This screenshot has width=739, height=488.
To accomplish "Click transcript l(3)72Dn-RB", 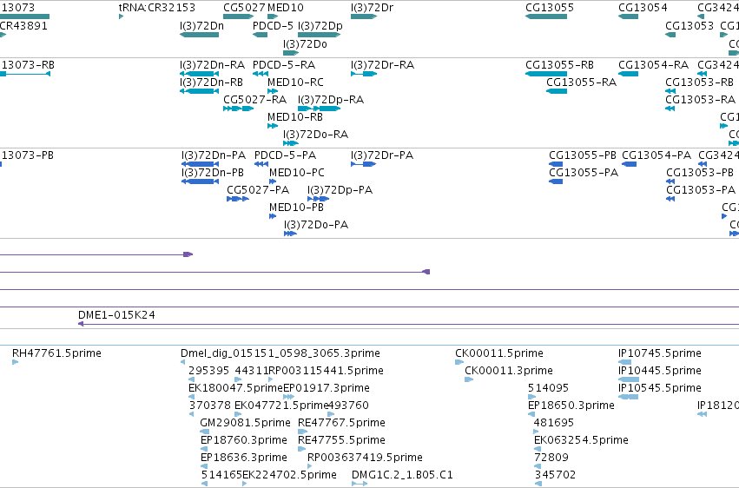I will [211, 82].
